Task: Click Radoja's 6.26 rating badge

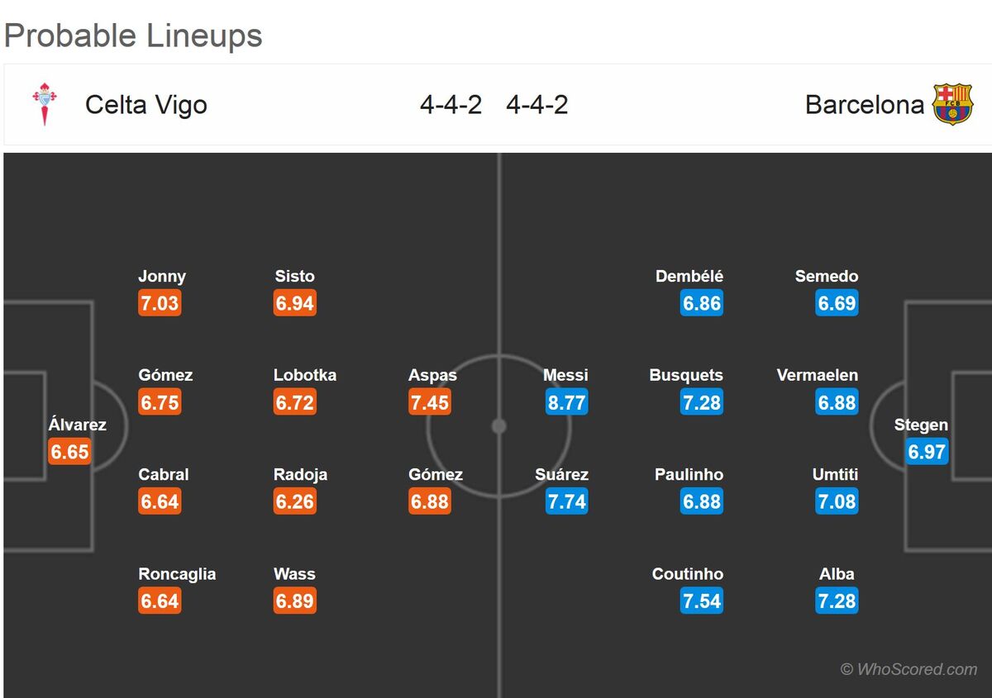Action: click(x=295, y=501)
